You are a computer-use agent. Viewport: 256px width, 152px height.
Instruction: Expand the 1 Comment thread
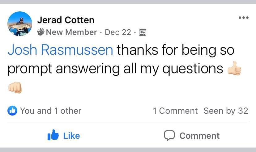click(175, 111)
